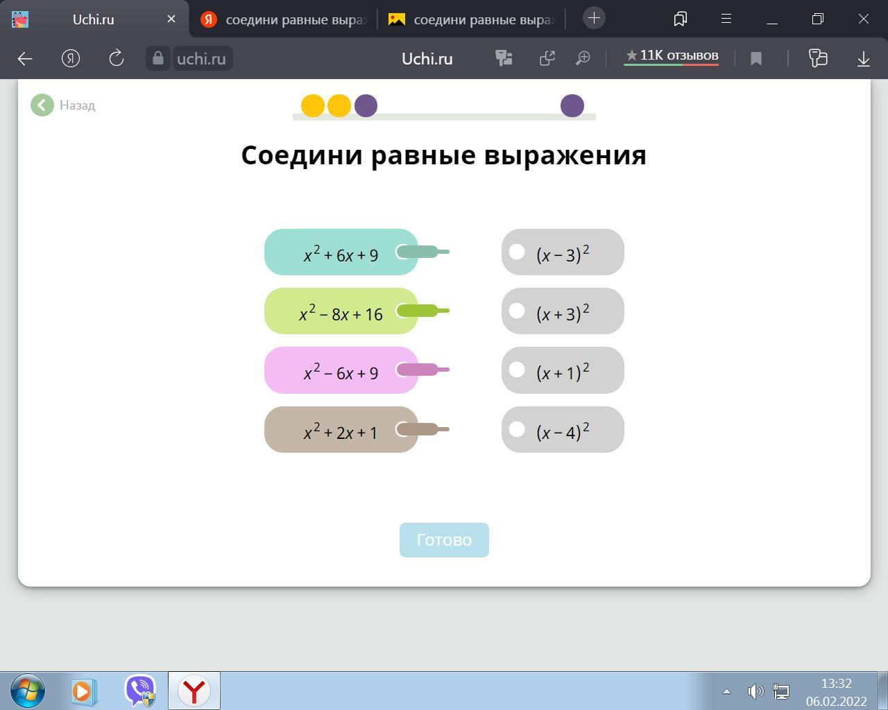This screenshot has width=888, height=710.
Task: Switch to the Yandex search results tab
Action: [284, 19]
